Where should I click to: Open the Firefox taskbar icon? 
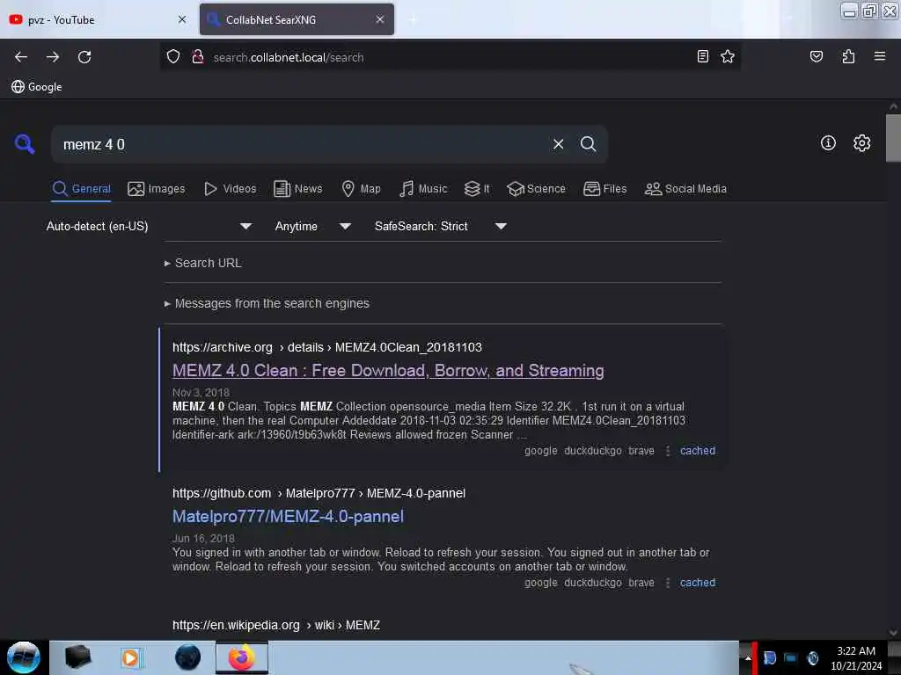[x=242, y=657]
